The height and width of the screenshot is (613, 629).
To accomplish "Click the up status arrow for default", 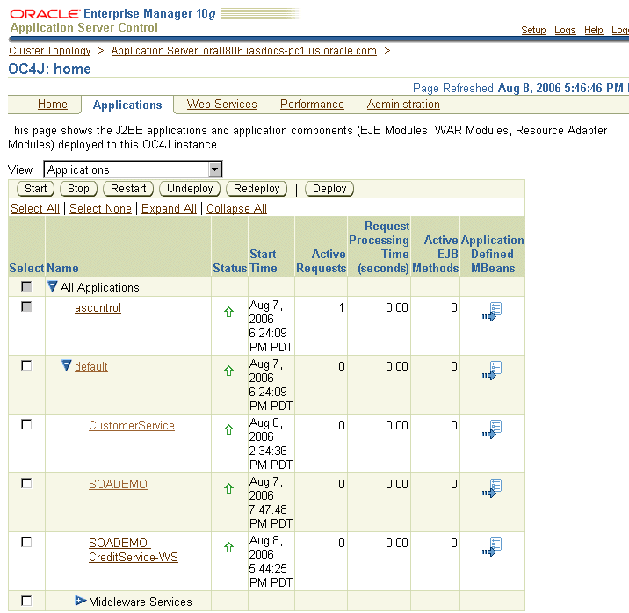I will click(x=228, y=371).
